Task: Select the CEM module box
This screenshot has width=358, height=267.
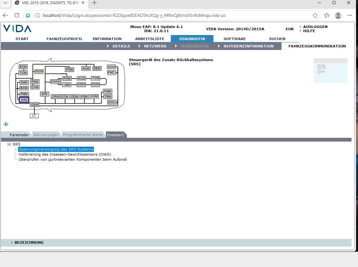Action: pos(34,105)
